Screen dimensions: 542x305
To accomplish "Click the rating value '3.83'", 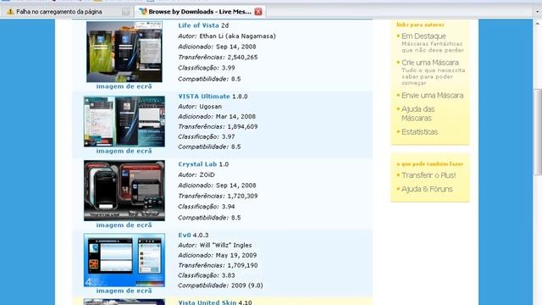I will [228, 275].
